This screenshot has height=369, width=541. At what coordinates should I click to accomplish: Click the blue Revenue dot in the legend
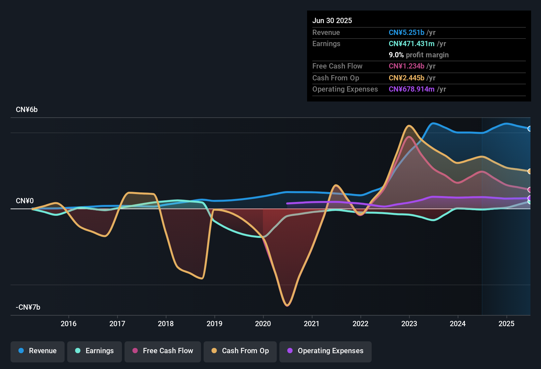click(20, 351)
